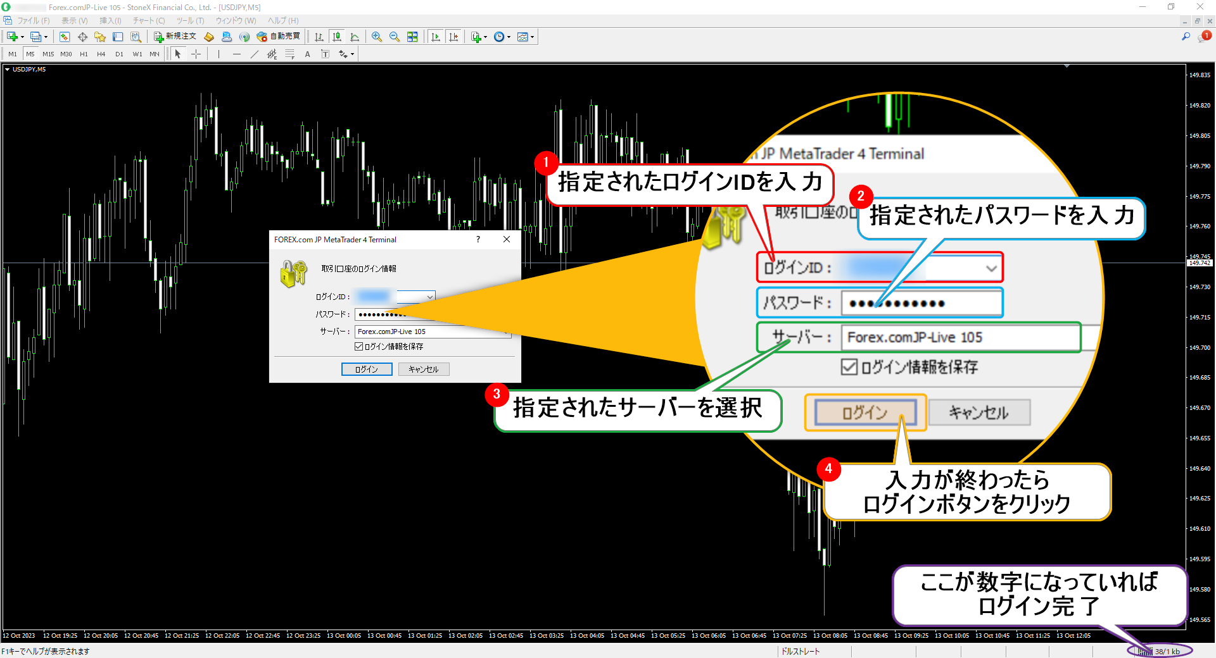The height and width of the screenshot is (658, 1216).
Task: Expand the indicators list dropdown arrow
Action: click(486, 37)
